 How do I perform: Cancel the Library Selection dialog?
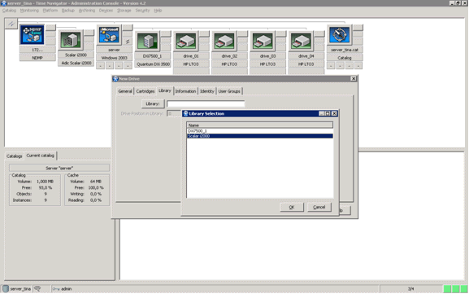[x=319, y=207]
